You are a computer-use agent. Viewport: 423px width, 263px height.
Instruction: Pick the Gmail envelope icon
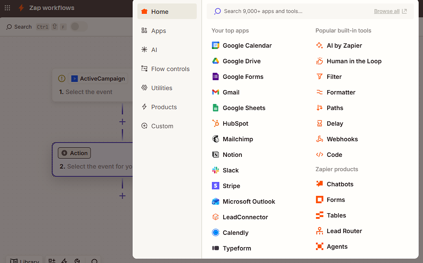click(215, 92)
